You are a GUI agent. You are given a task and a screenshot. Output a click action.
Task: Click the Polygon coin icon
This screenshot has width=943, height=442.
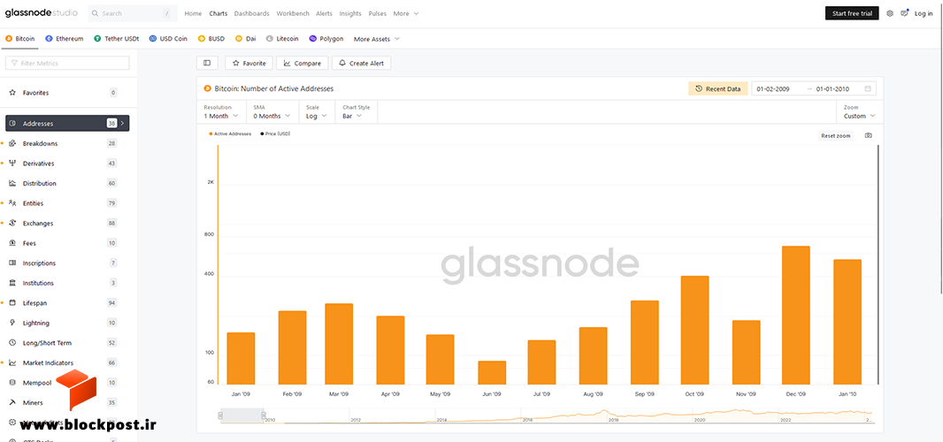[x=313, y=39]
